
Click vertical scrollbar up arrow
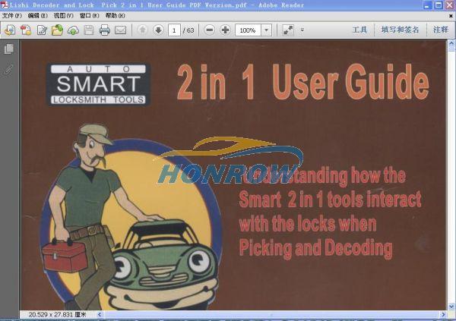451,45
